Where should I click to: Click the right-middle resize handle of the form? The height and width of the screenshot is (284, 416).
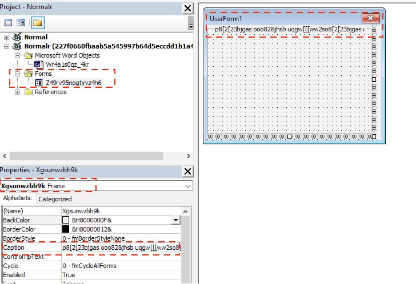point(374,79)
